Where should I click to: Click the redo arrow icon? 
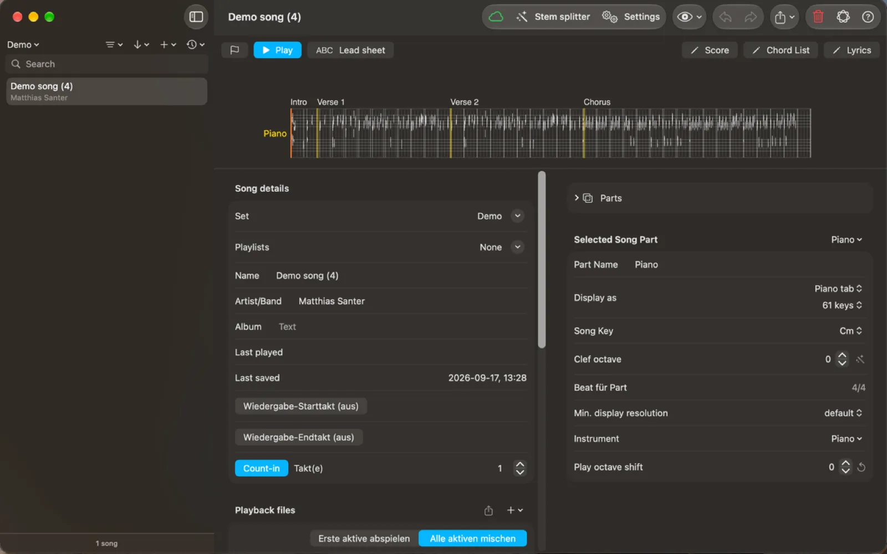[751, 17]
